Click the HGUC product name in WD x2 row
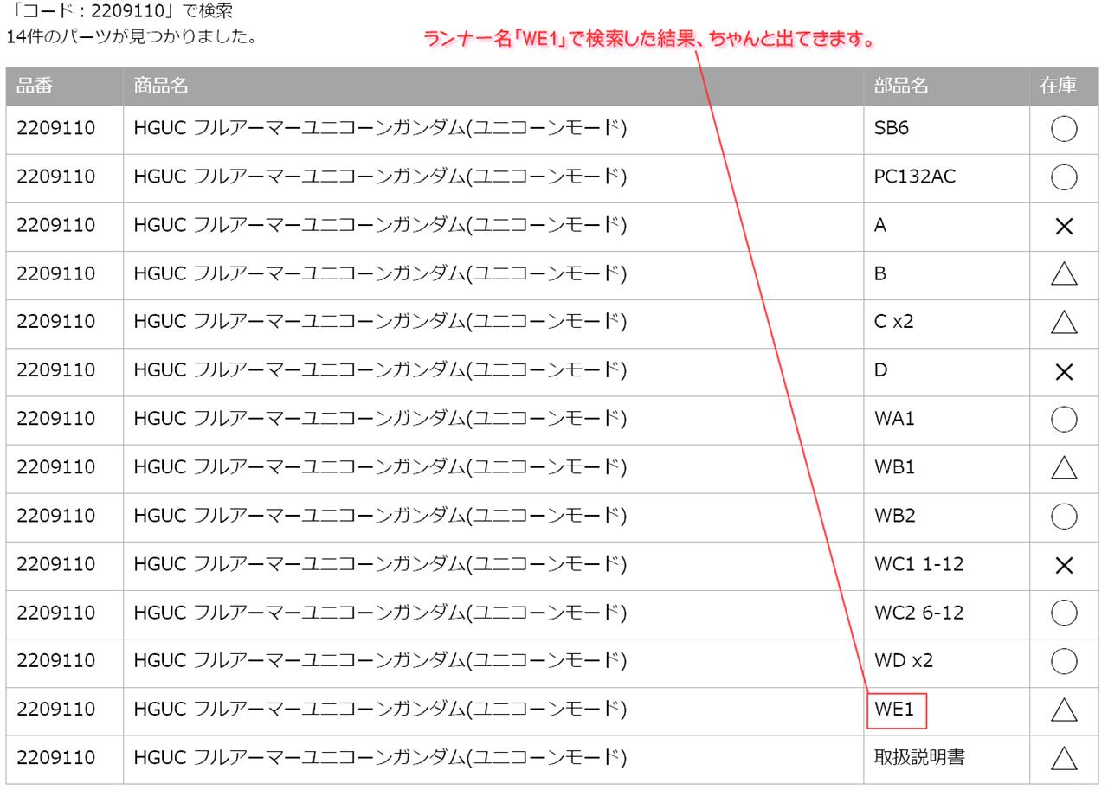Image resolution: width=1108 pixels, height=790 pixels. [380, 660]
